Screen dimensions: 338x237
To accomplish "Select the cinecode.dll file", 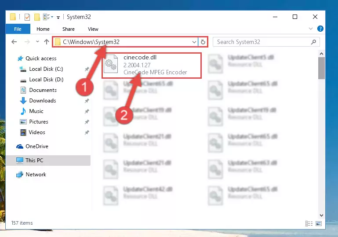I will [152, 65].
